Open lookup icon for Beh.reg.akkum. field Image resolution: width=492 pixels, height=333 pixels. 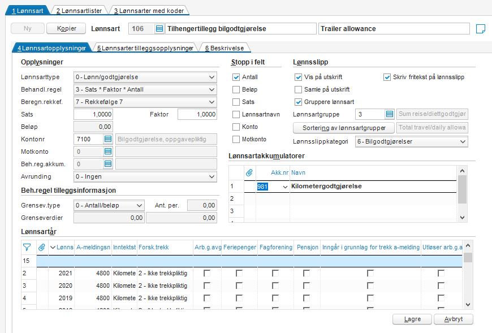pos(108,164)
